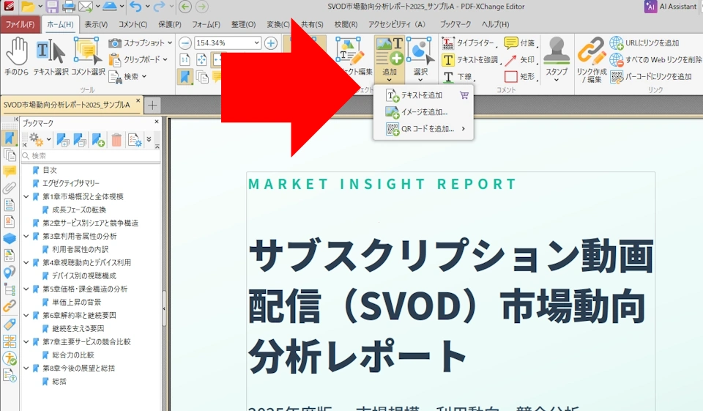Toggle the page thumbnails sidebar icon
This screenshot has height=411, width=703.
coord(10,155)
